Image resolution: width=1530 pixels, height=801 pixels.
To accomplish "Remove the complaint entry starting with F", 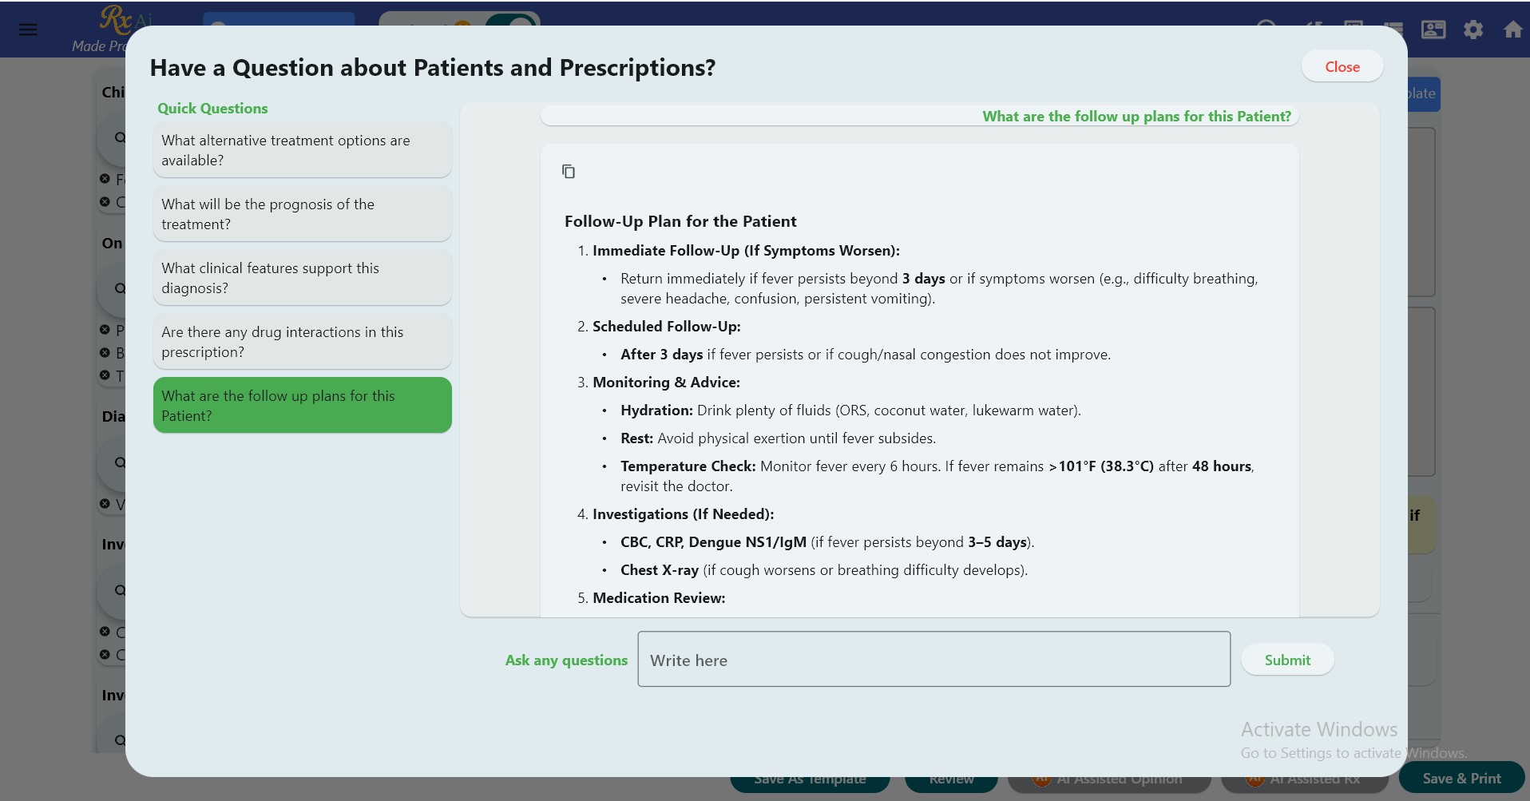I will coord(105,179).
